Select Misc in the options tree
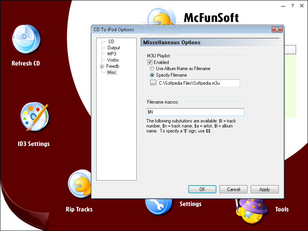Screen dimensions: 308x231 tap(112, 72)
